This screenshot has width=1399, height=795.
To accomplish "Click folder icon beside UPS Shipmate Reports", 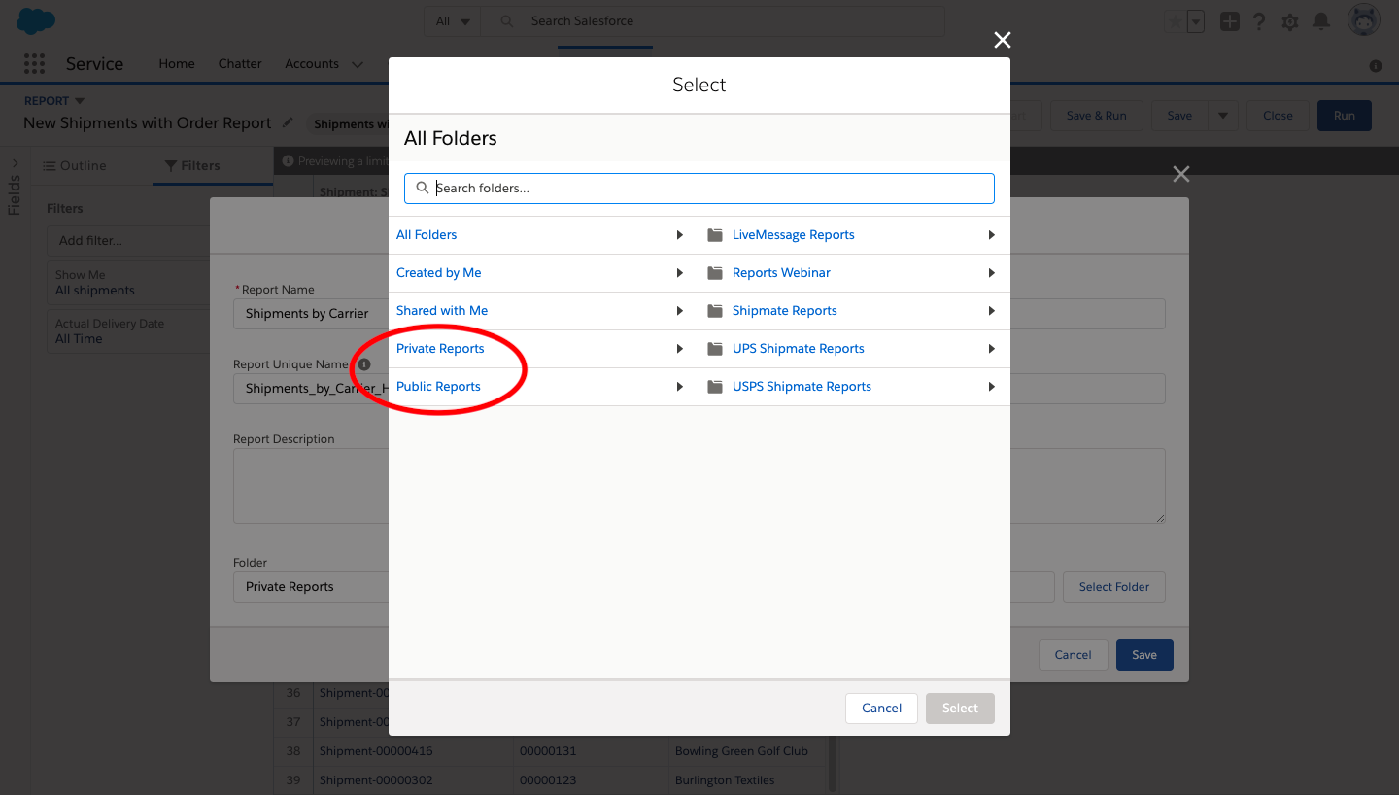I will tap(715, 349).
